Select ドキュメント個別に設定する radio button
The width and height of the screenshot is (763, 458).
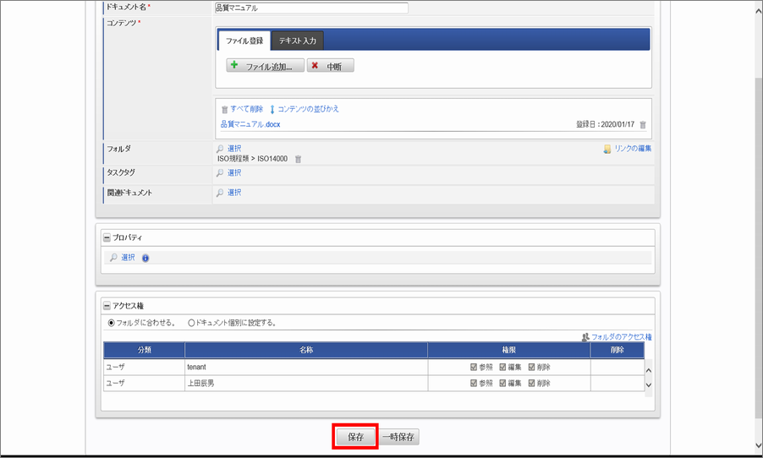(191, 323)
